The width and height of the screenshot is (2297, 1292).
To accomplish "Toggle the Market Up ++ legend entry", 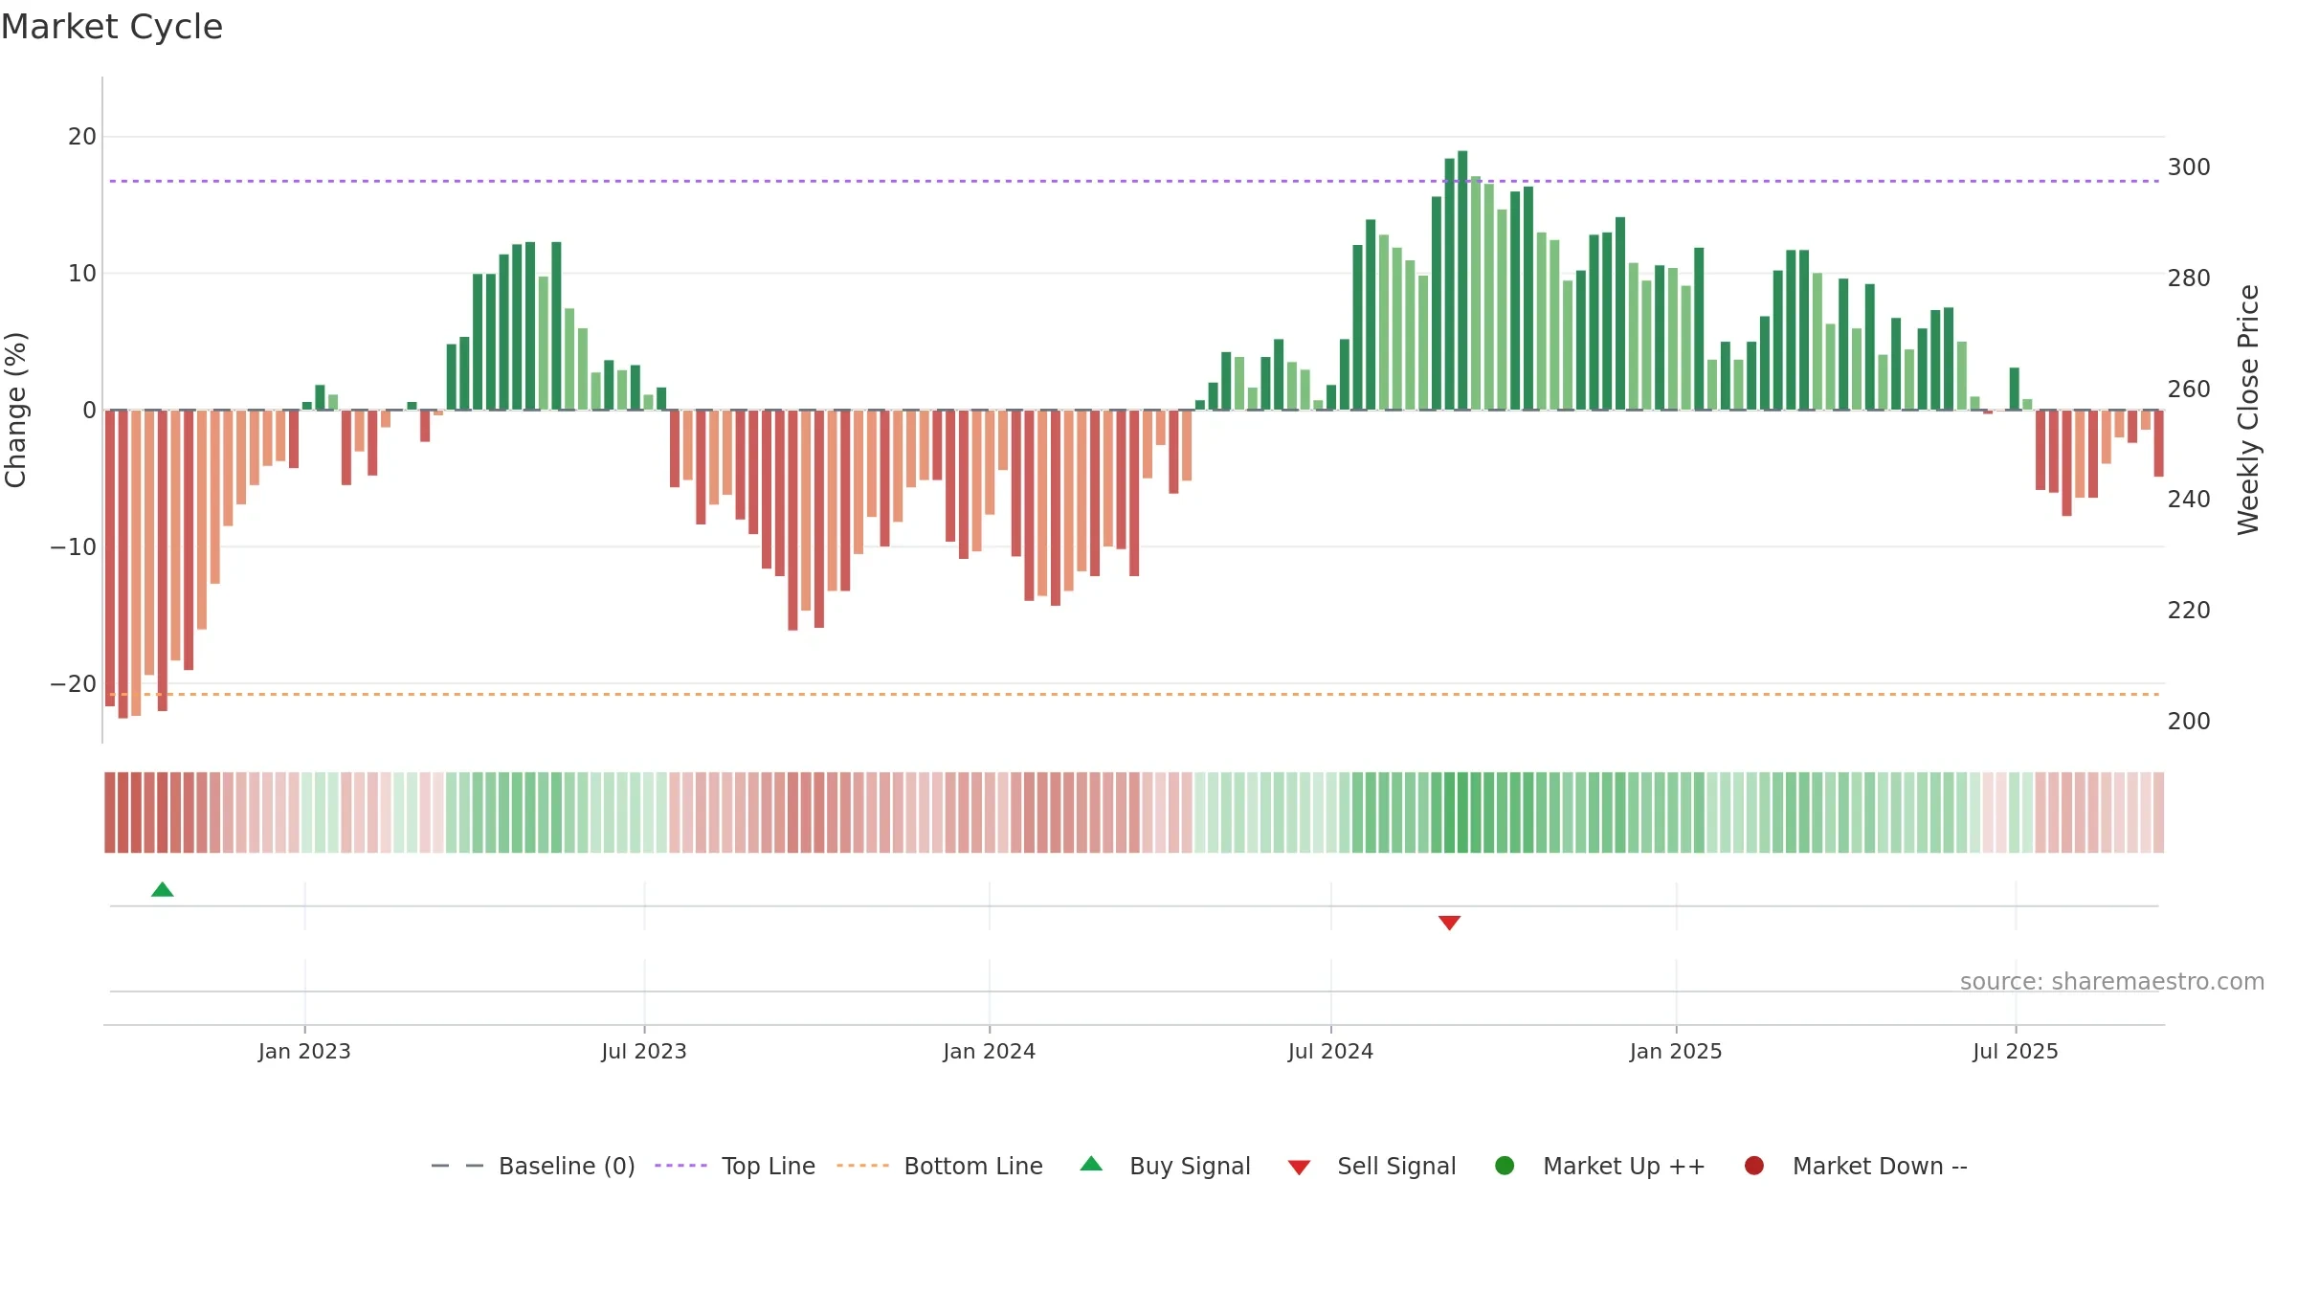I will coord(1600,1167).
